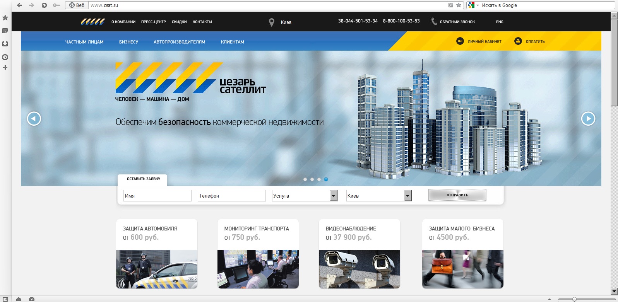The width and height of the screenshot is (618, 302).
Task: Click the vertical scrollbar down arrow
Action: pos(614,291)
